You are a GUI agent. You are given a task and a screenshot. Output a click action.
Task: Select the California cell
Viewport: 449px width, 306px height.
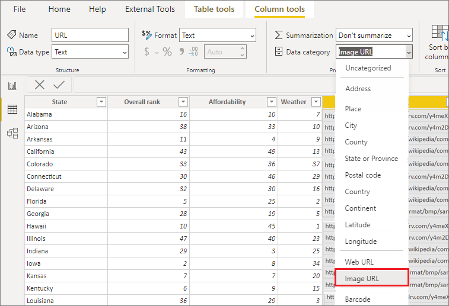[66, 152]
